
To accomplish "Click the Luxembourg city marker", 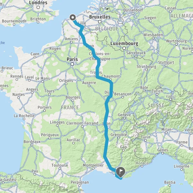I will 124,48.
